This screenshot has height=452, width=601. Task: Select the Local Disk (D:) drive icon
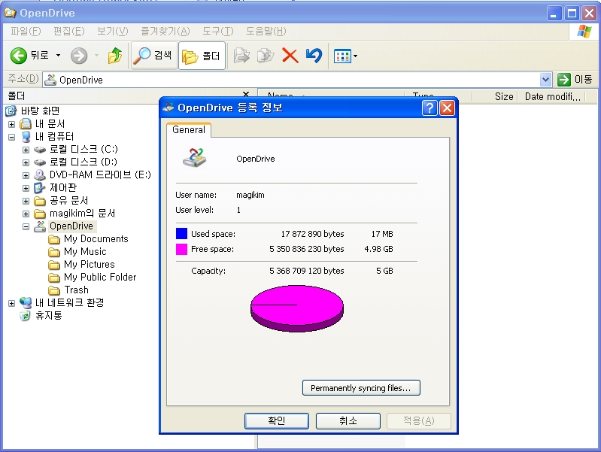(40, 162)
